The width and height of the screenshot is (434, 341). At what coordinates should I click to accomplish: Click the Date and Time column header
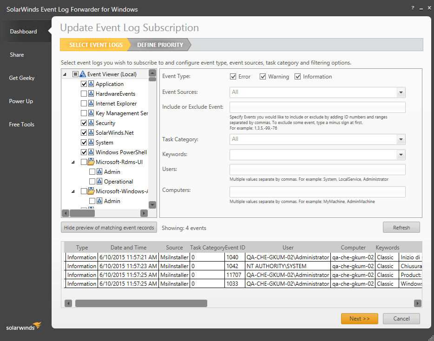[x=128, y=248]
